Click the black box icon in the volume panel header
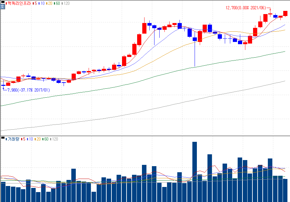The image size is (290, 202). 3,138
